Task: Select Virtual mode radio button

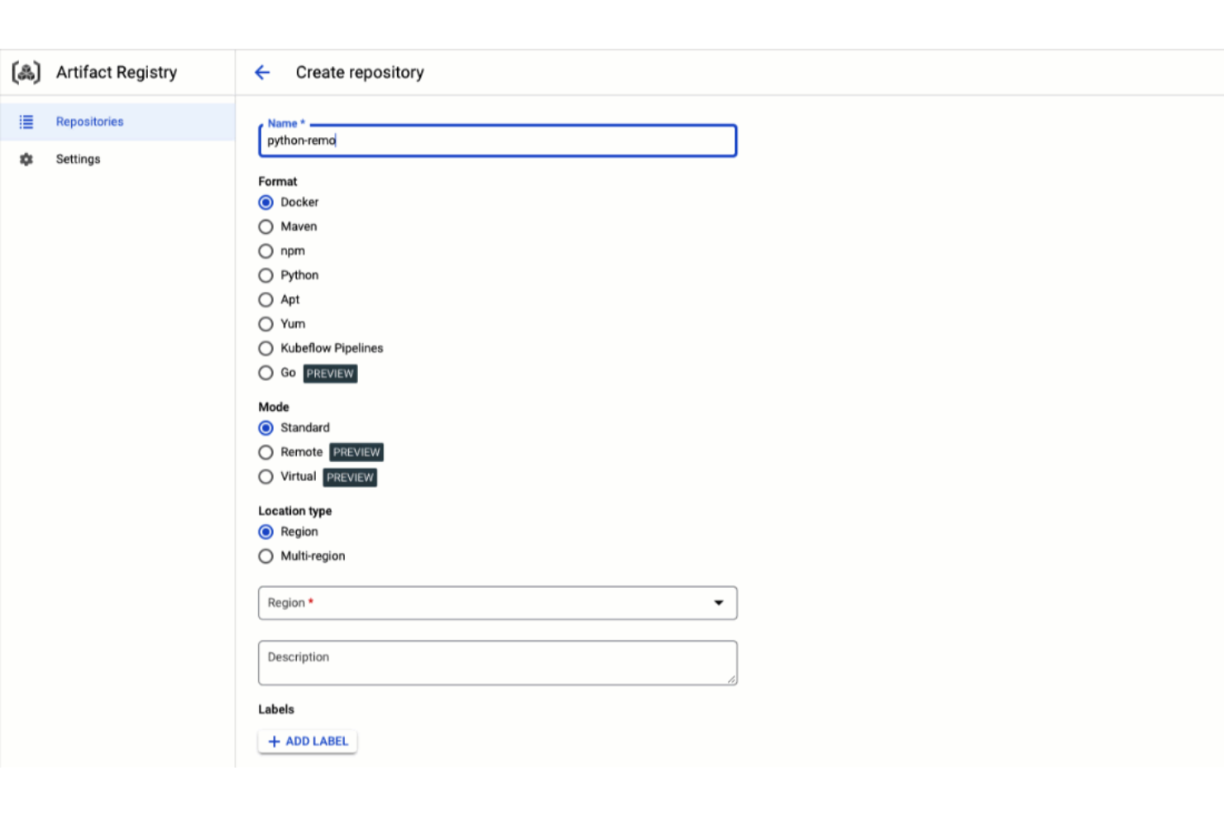Action: click(265, 477)
